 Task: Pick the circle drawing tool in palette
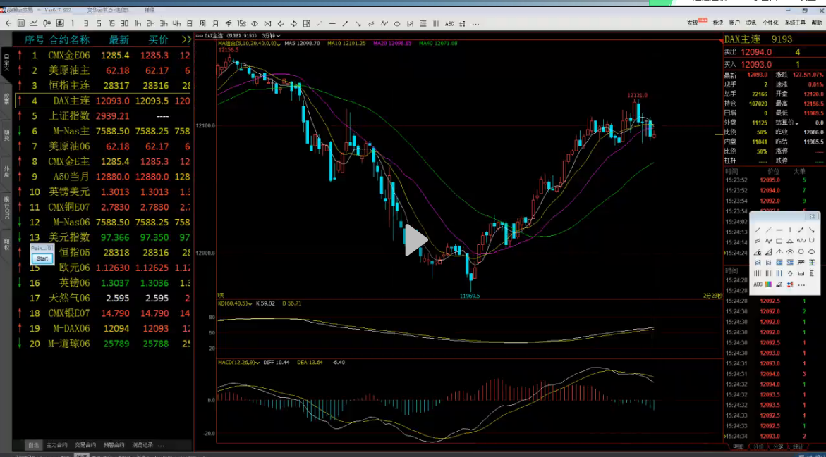(x=801, y=251)
